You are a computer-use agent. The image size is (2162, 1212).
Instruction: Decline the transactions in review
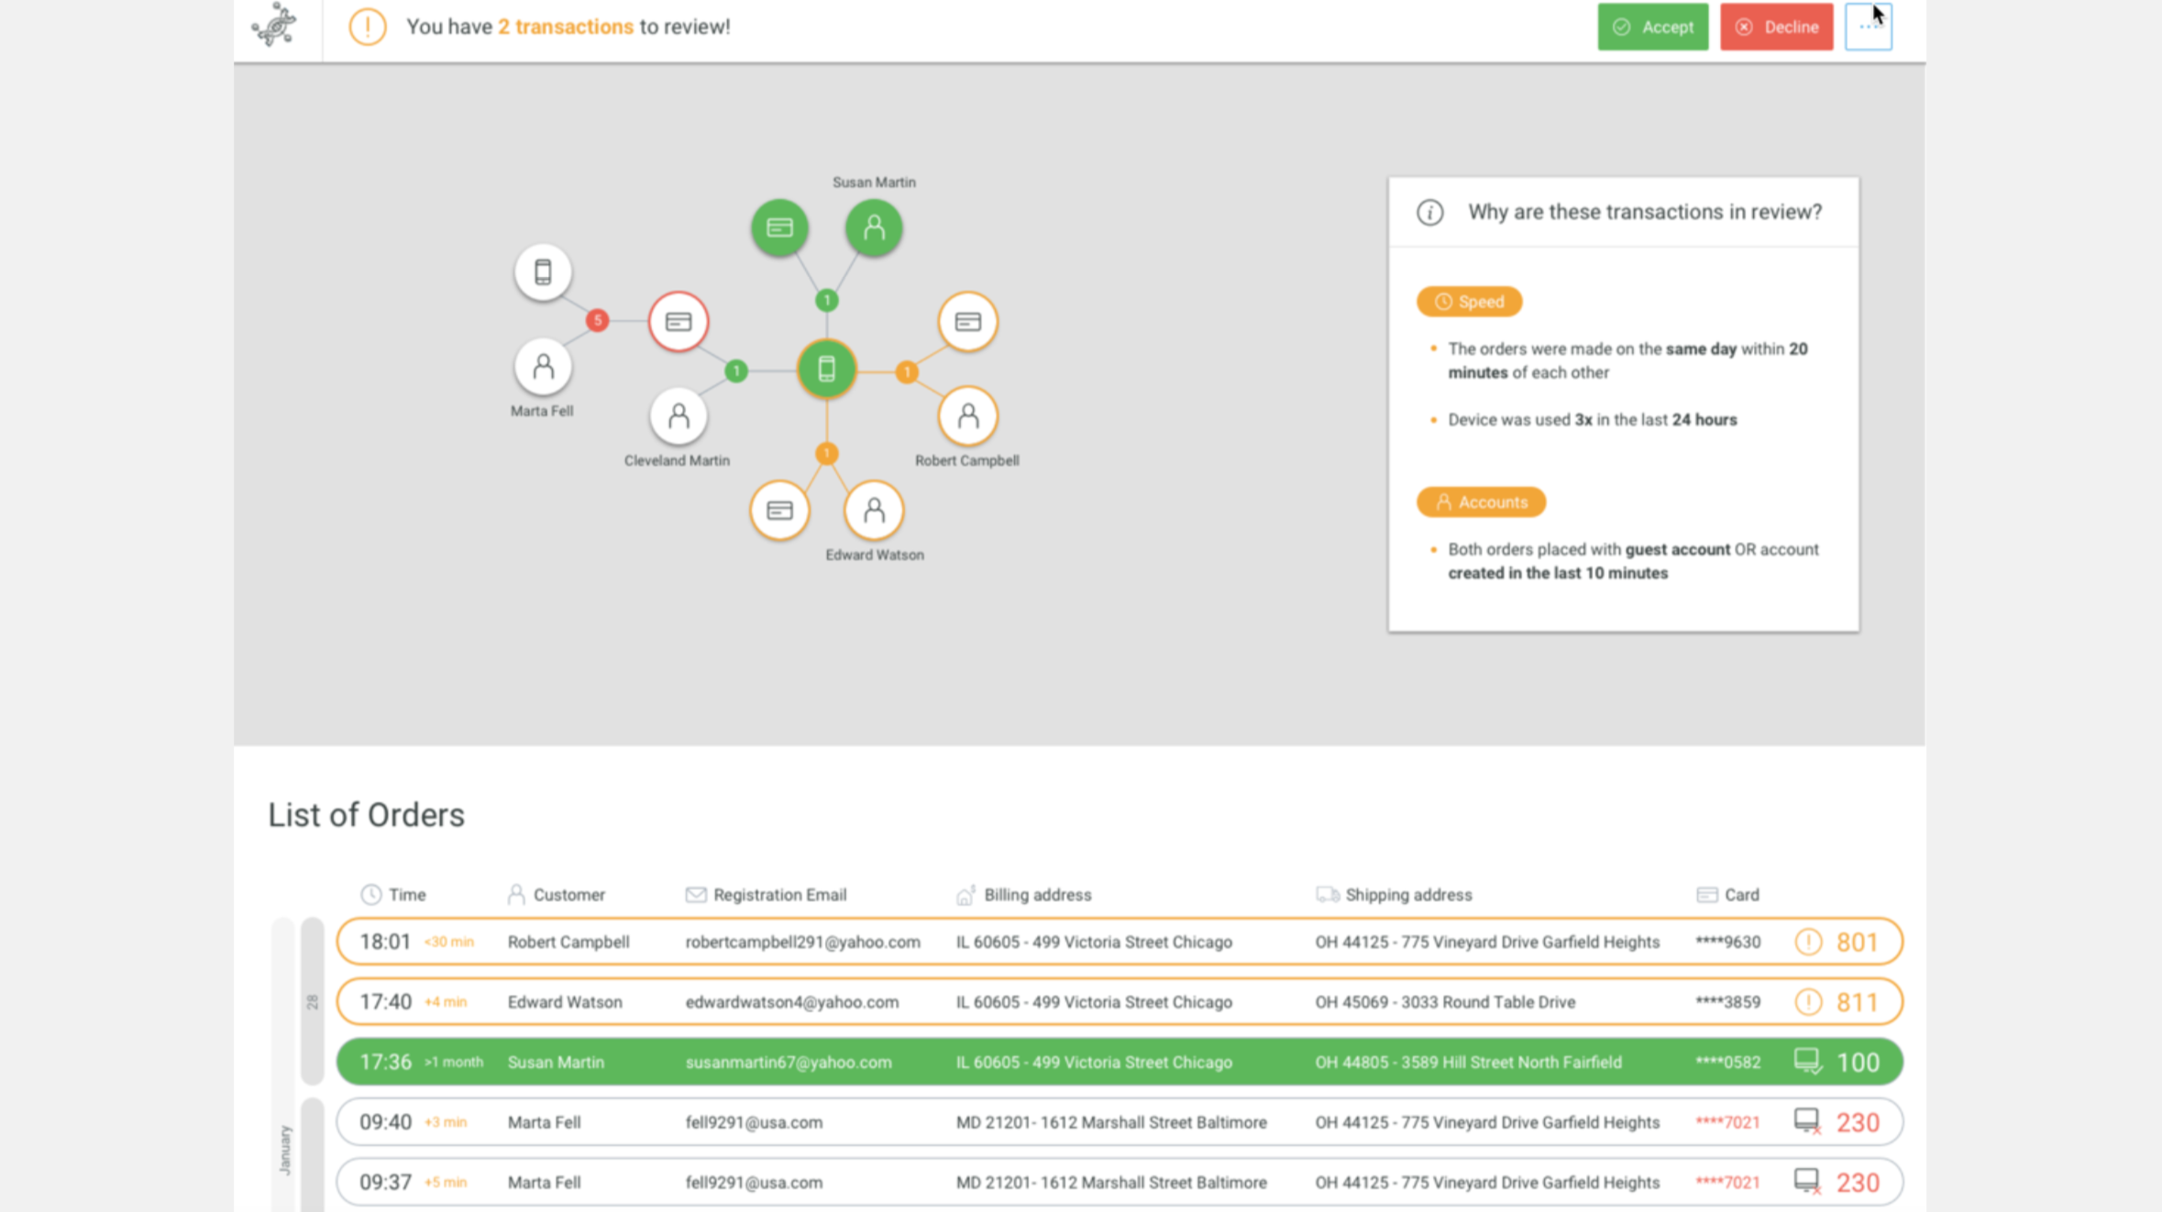tap(1776, 27)
